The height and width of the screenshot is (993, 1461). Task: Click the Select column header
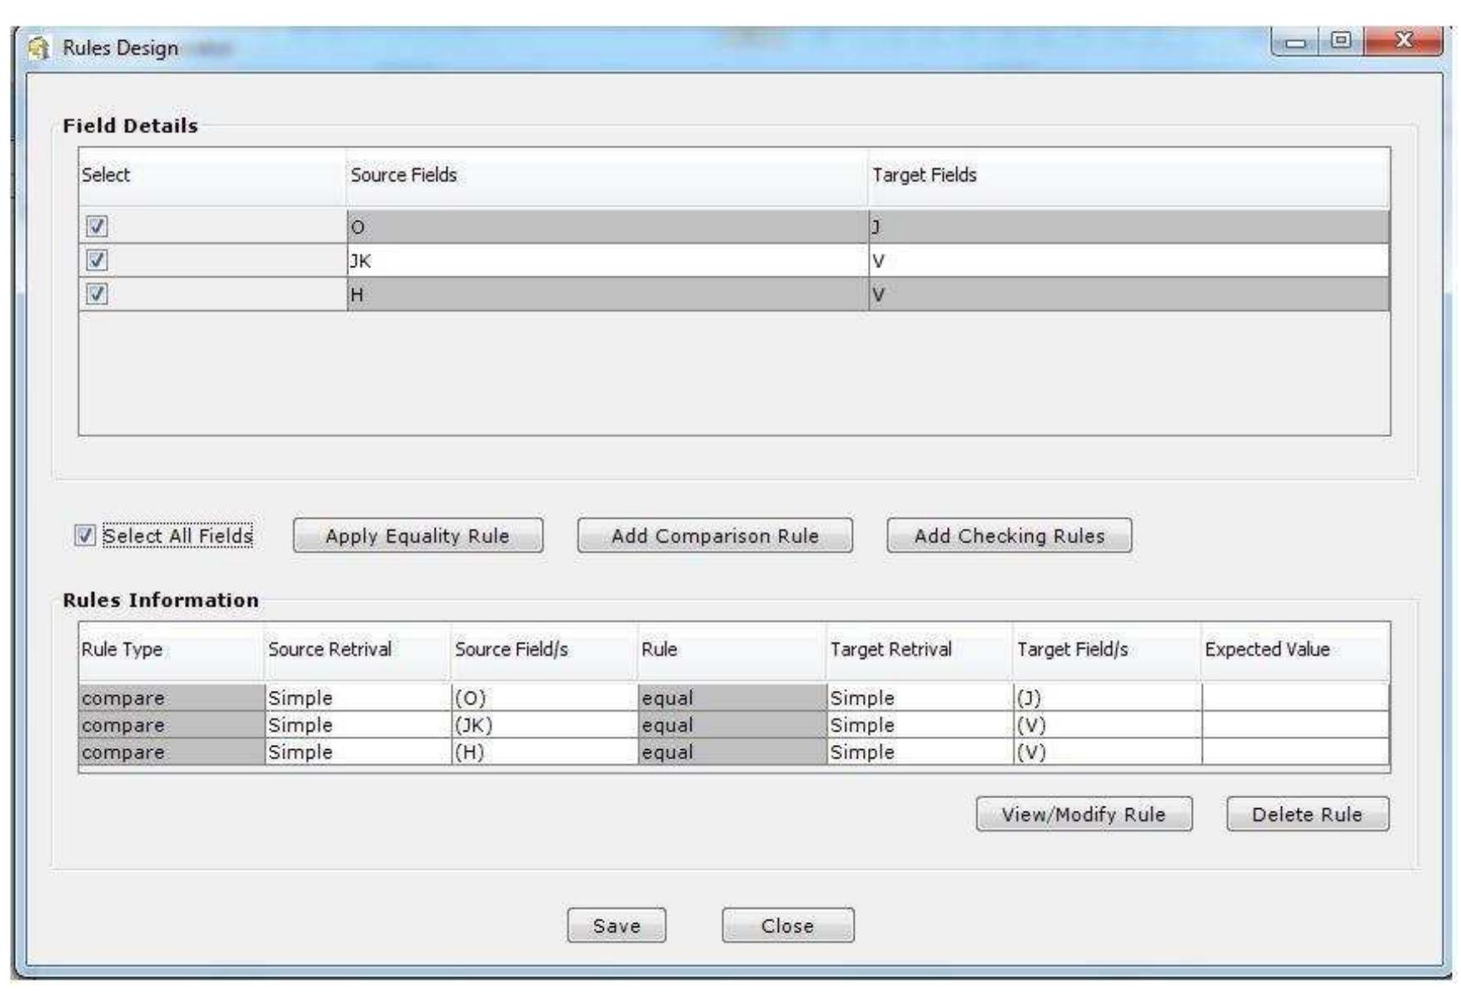[x=212, y=176]
